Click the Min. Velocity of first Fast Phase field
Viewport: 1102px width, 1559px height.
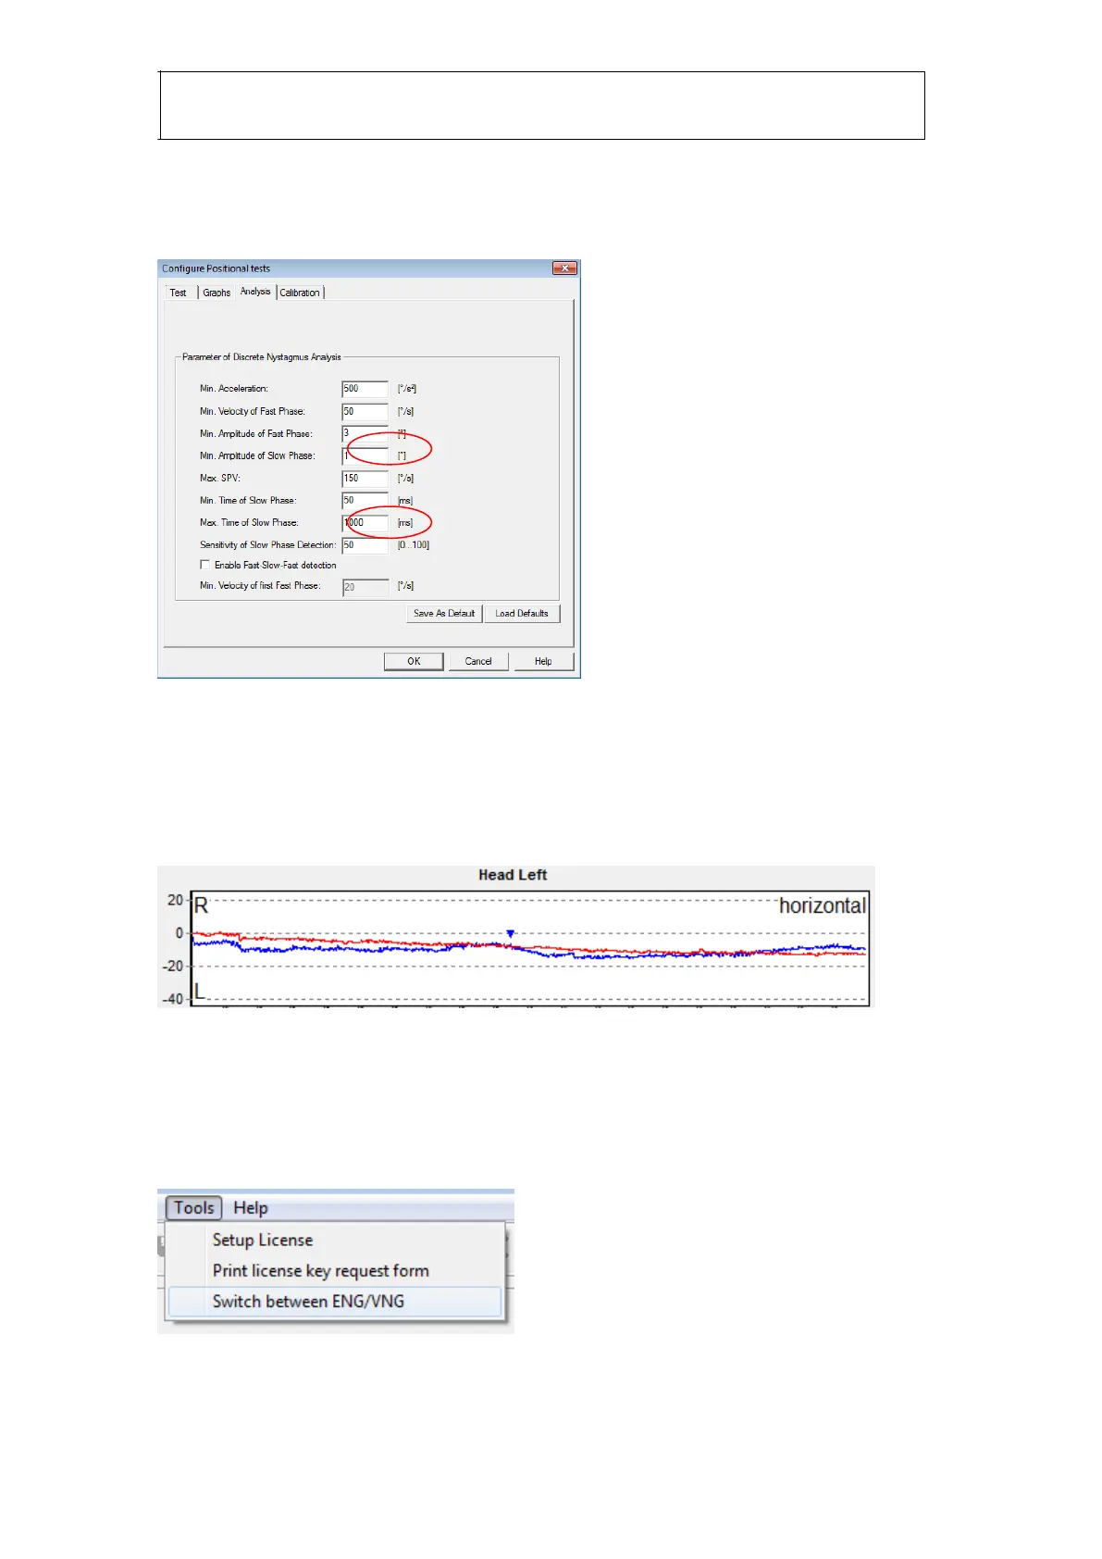pos(365,587)
